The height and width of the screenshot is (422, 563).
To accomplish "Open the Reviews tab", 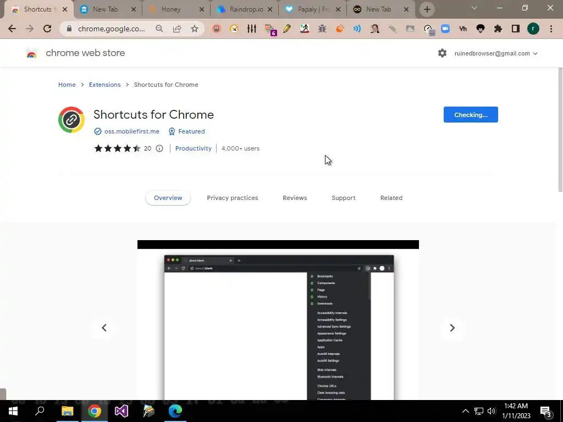I will [x=295, y=198].
